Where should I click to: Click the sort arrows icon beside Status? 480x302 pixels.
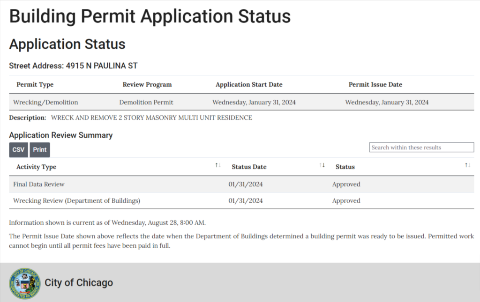tap(467, 165)
